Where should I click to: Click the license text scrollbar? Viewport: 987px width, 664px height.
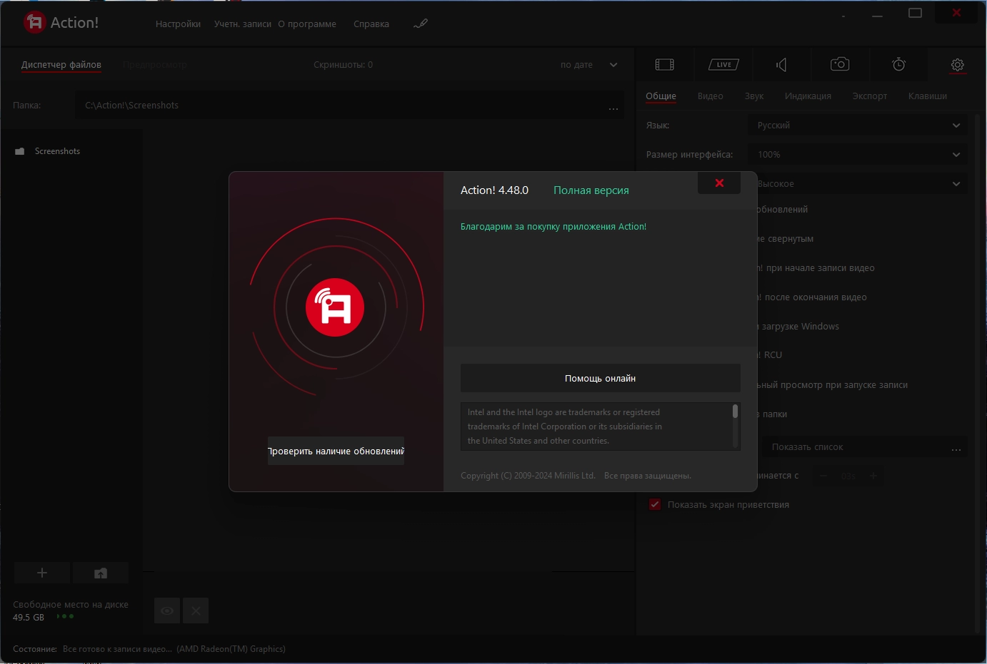(735, 412)
